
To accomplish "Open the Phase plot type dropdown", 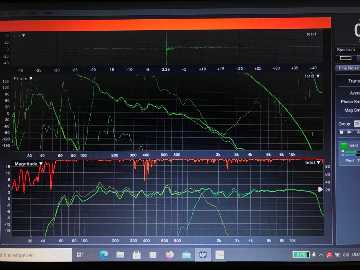I will 31,79.
